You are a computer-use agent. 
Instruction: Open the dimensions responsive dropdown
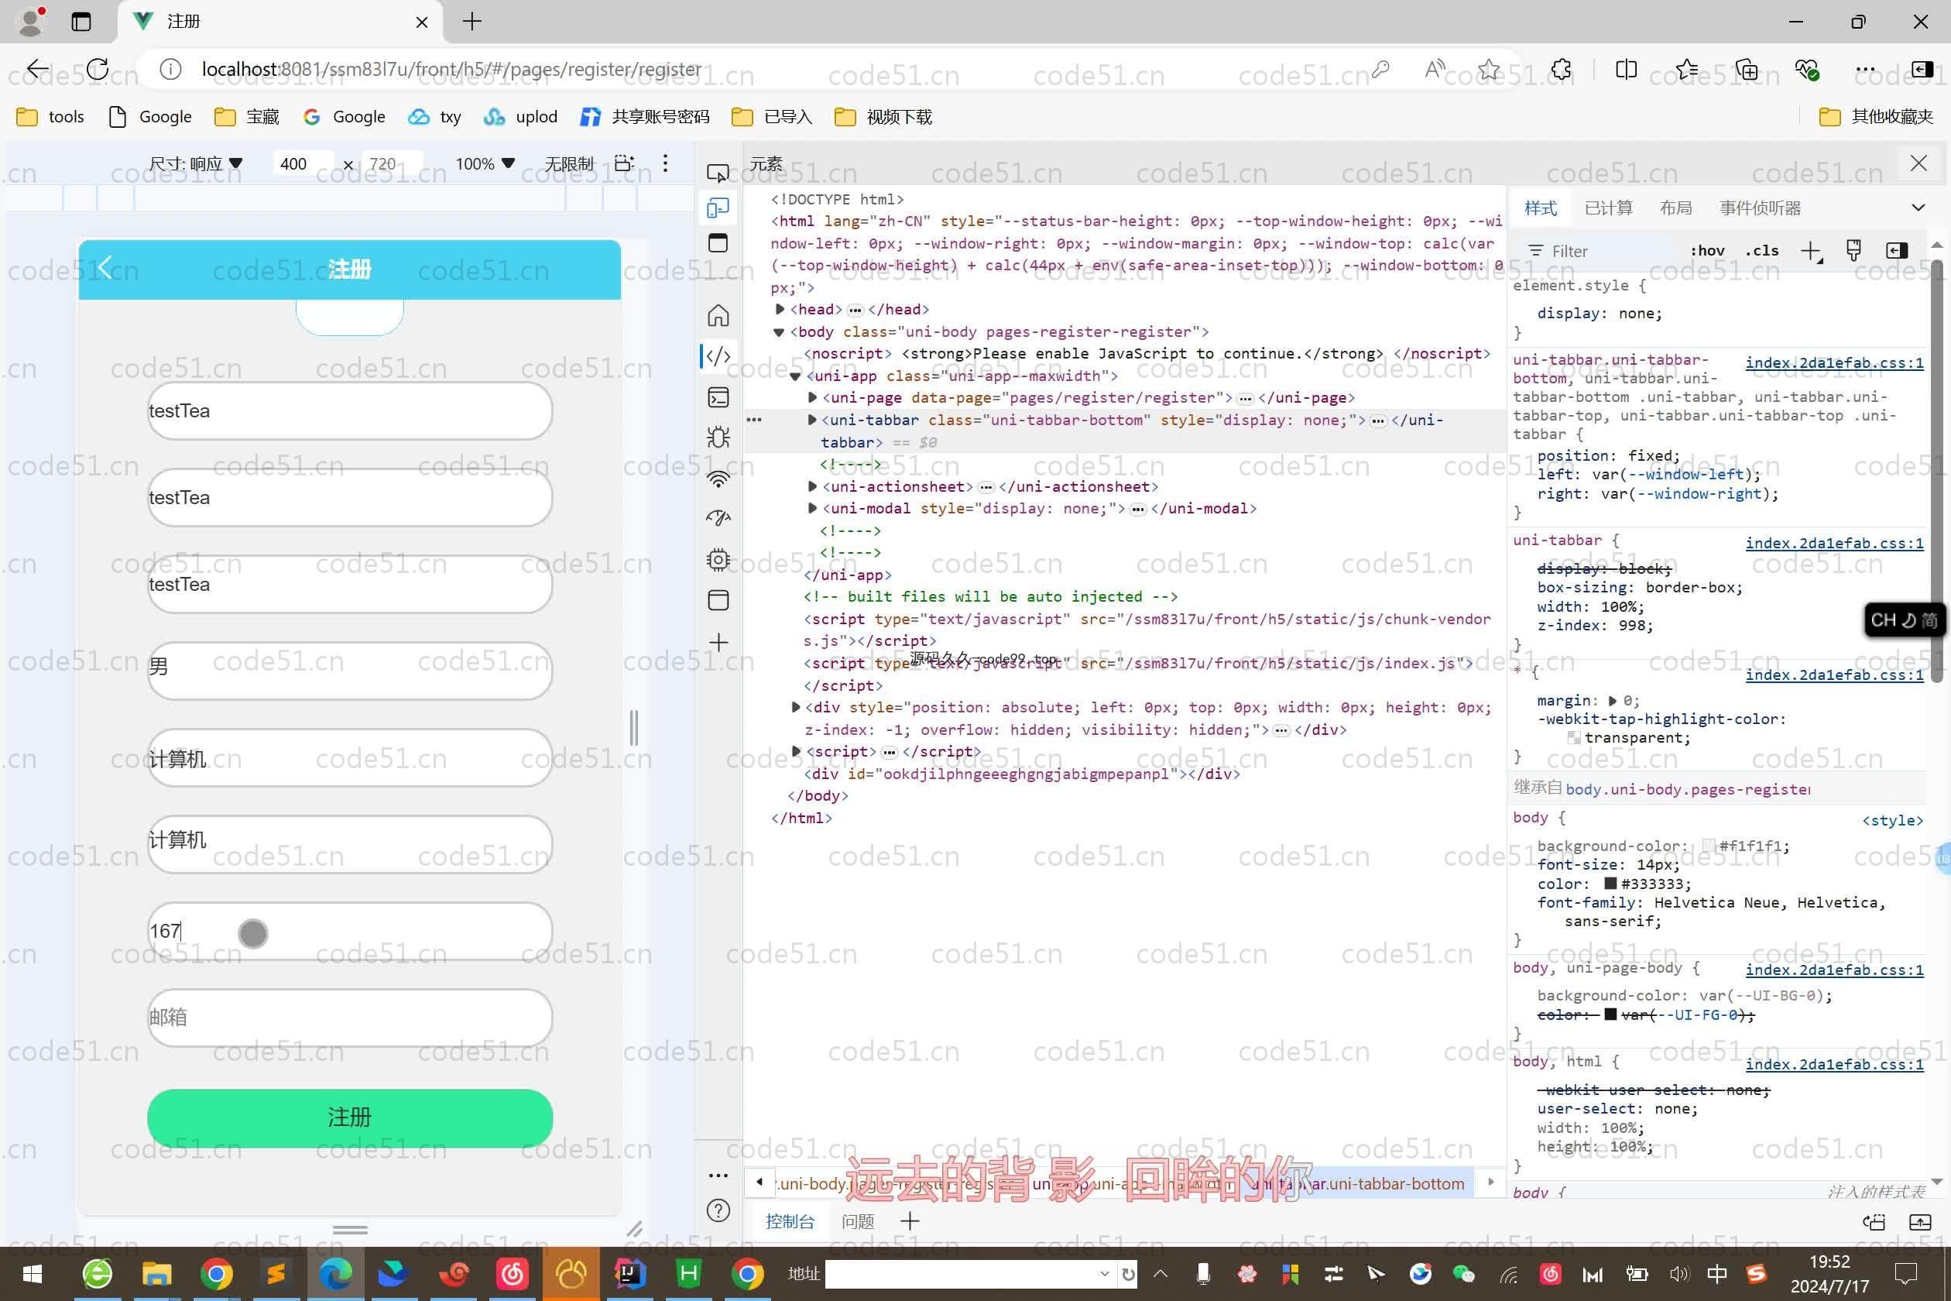click(x=196, y=163)
